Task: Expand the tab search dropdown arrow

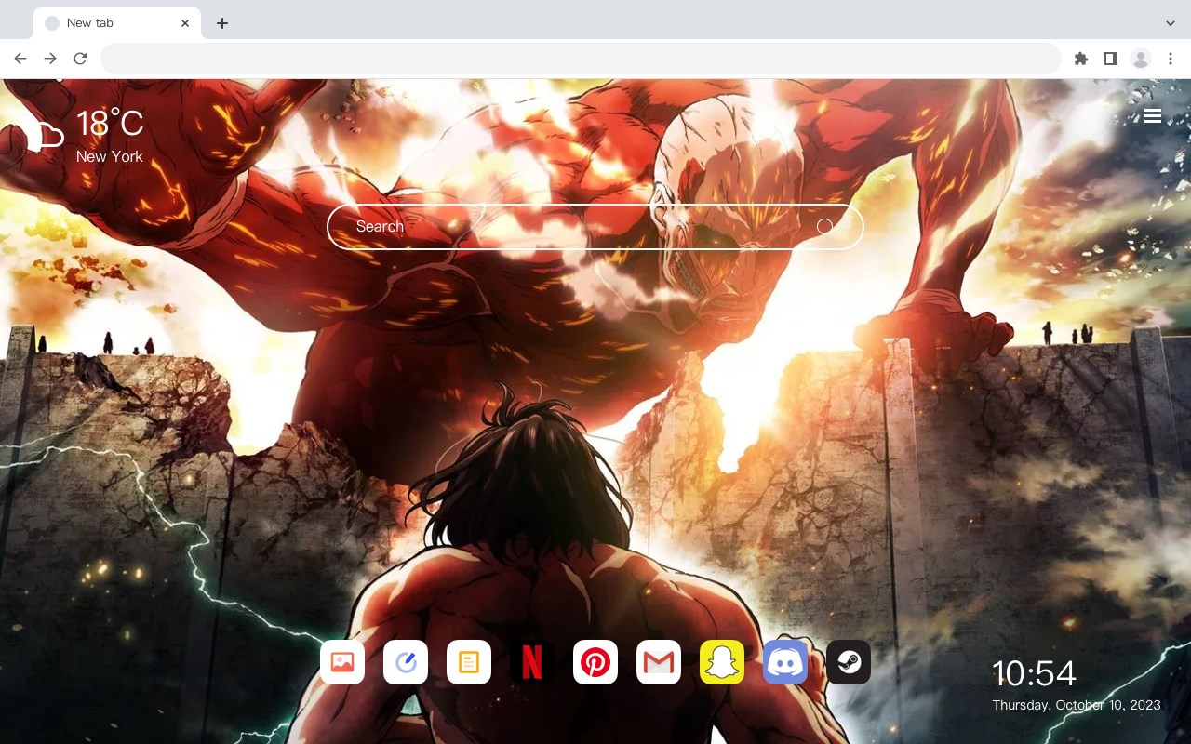Action: 1171,23
